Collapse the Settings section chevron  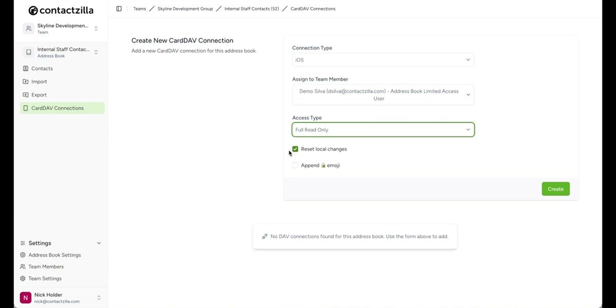pos(99,243)
